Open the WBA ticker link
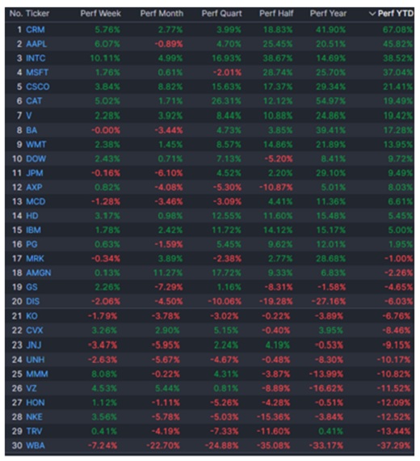The image size is (420, 461). [x=36, y=446]
